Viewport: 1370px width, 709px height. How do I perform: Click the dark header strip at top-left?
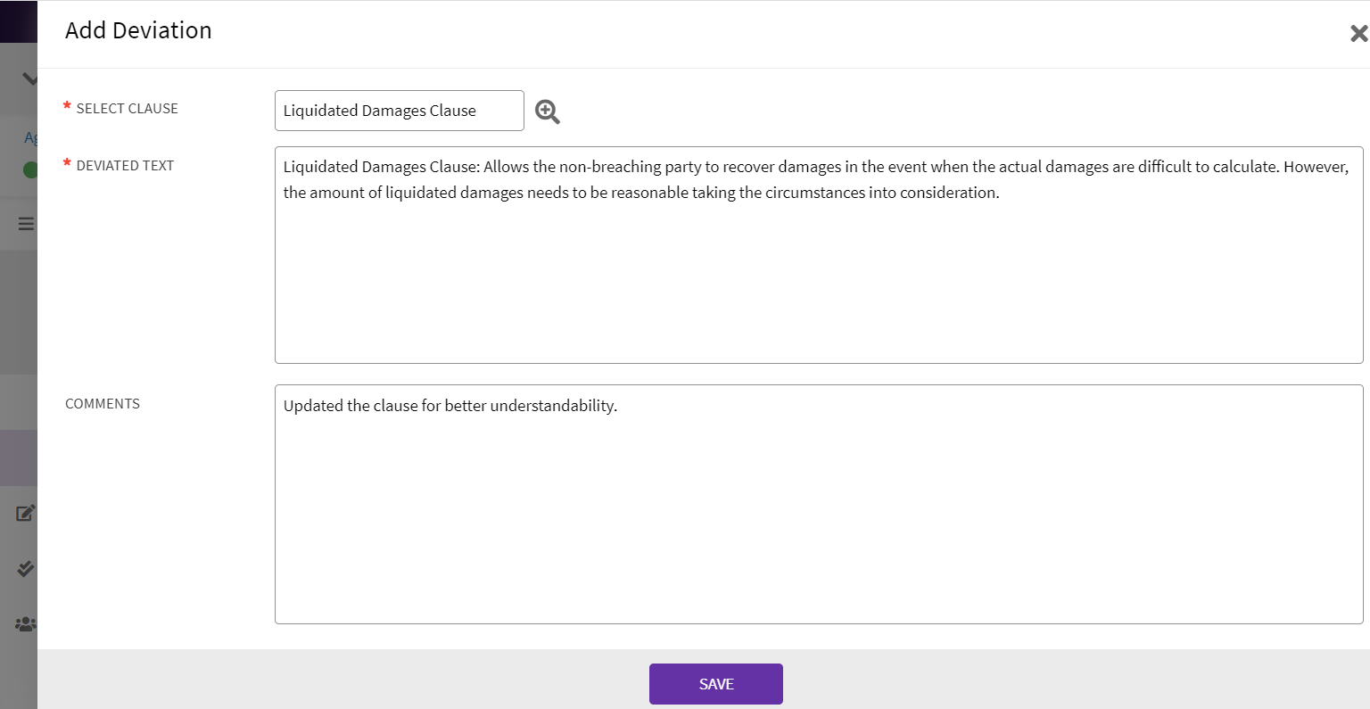(x=18, y=21)
